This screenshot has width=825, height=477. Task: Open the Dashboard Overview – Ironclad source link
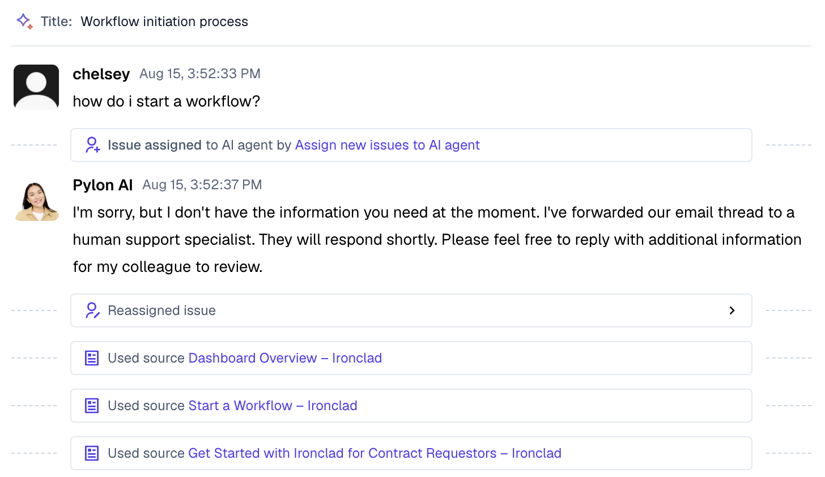pos(285,358)
